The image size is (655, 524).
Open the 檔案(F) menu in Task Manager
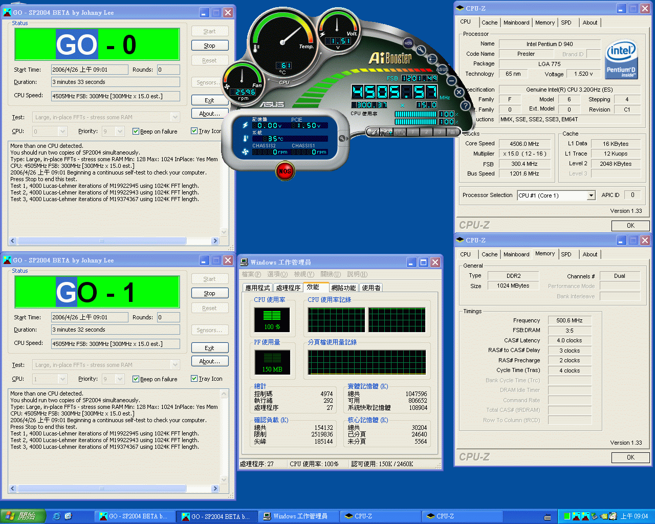tap(251, 274)
